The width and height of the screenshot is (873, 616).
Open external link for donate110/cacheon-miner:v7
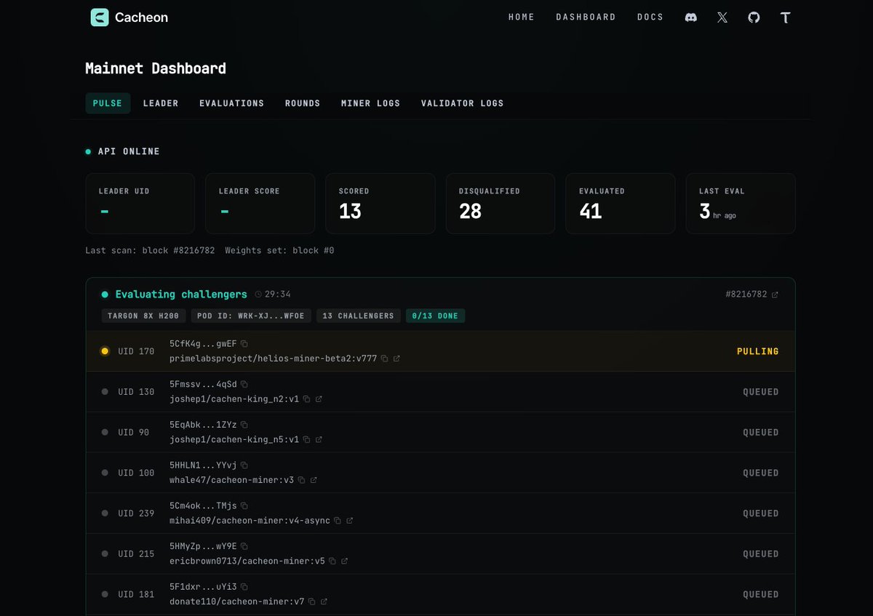click(324, 602)
